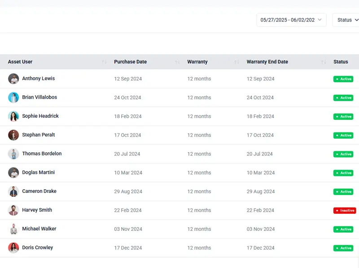
Task: Open Sophie Headrick's avatar image
Action: point(13,116)
